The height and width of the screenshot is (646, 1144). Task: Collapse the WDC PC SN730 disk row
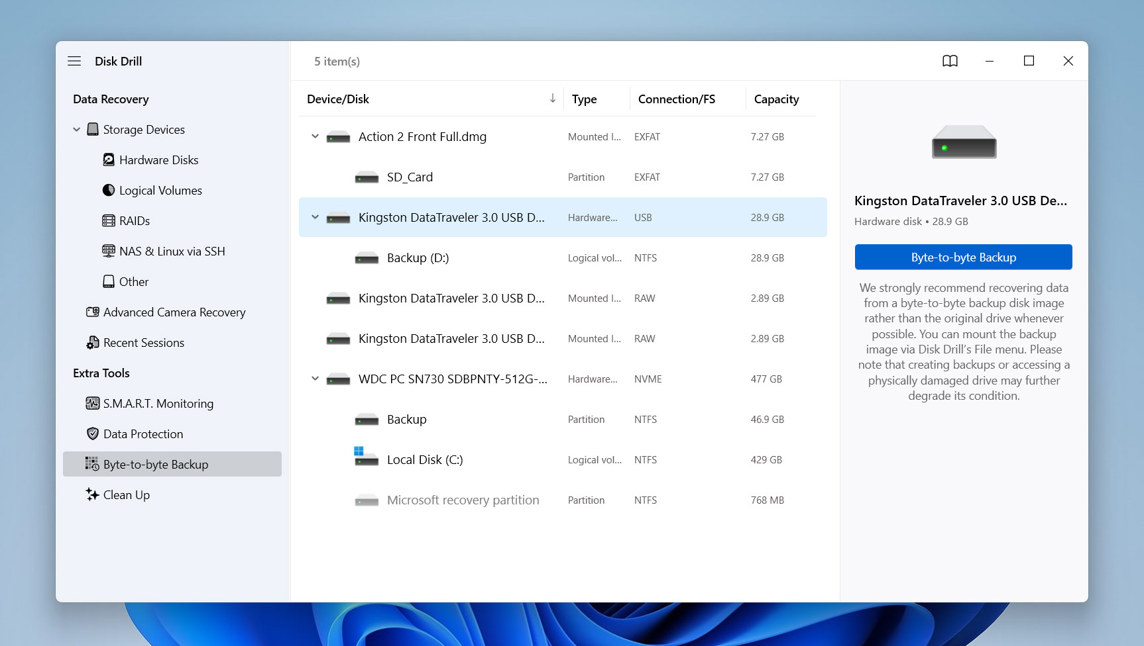click(x=315, y=379)
